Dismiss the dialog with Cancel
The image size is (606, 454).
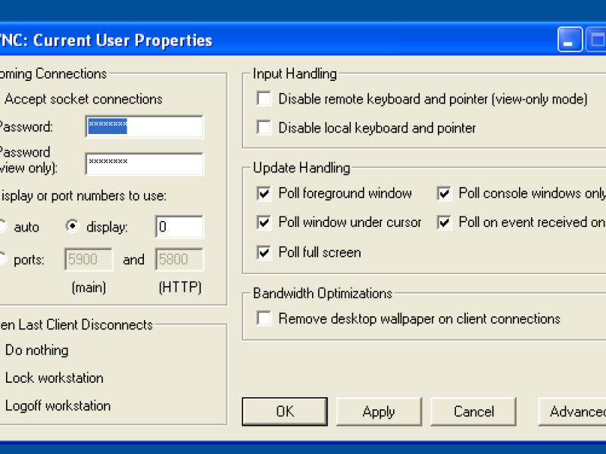473,412
